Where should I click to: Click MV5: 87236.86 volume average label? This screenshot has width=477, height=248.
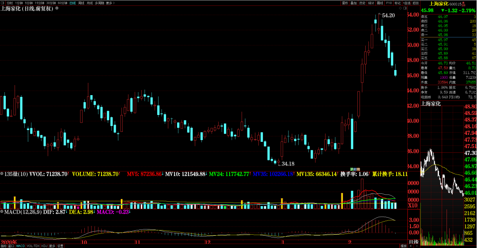coord(145,174)
